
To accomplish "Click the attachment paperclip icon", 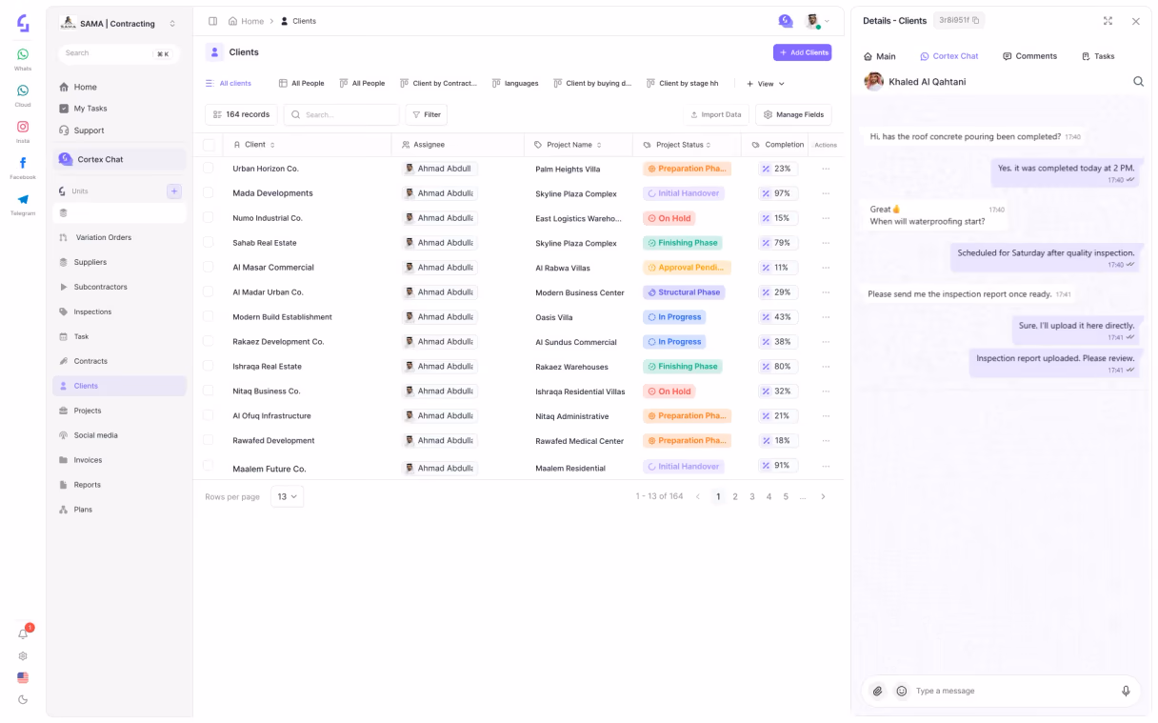I will point(878,691).
